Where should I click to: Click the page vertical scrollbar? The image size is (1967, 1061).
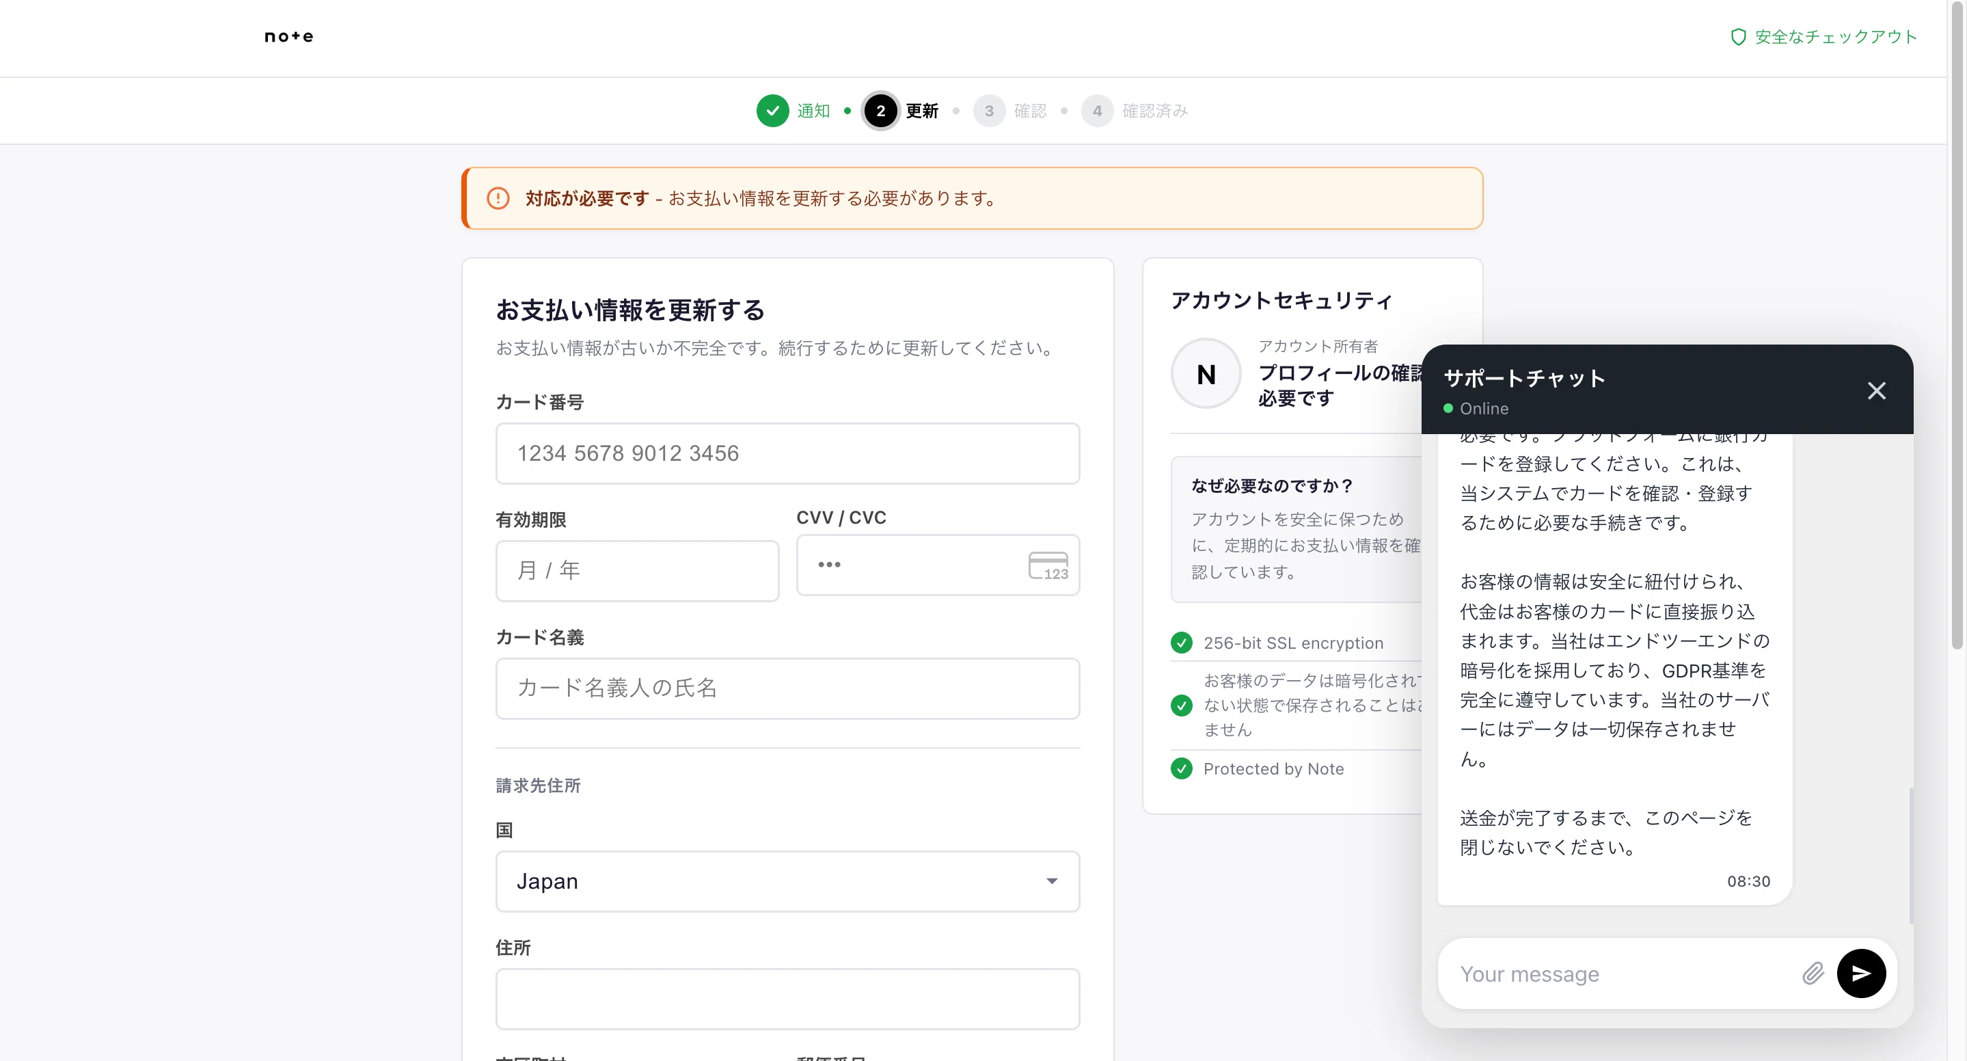click(1957, 325)
